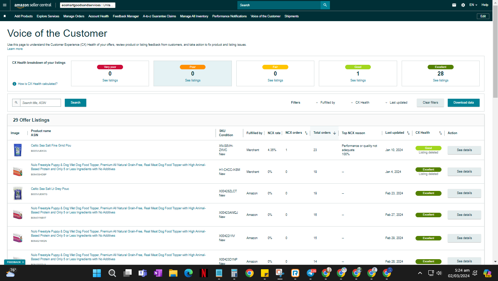Click the Learn more link
This screenshot has width=498, height=281.
point(15,49)
